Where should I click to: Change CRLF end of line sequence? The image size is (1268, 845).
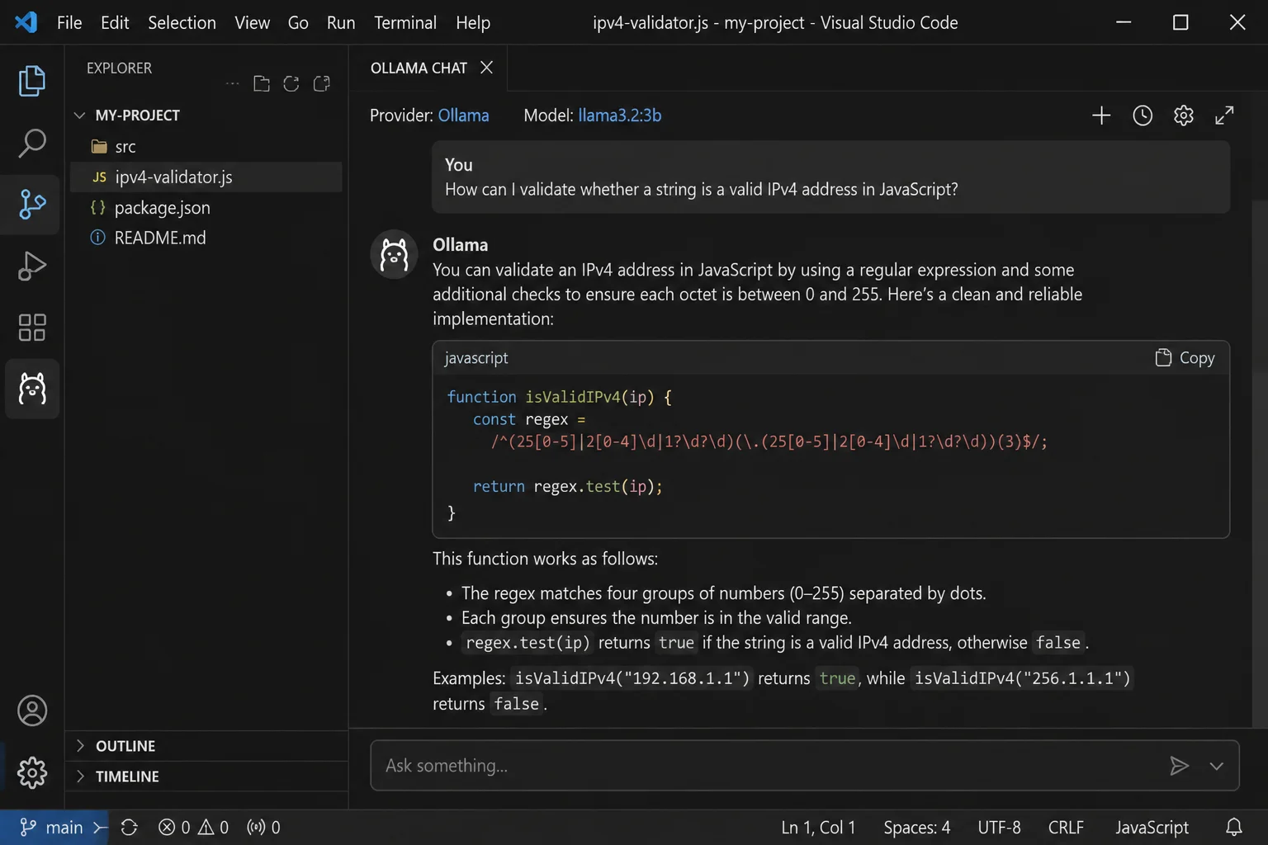tap(1066, 828)
